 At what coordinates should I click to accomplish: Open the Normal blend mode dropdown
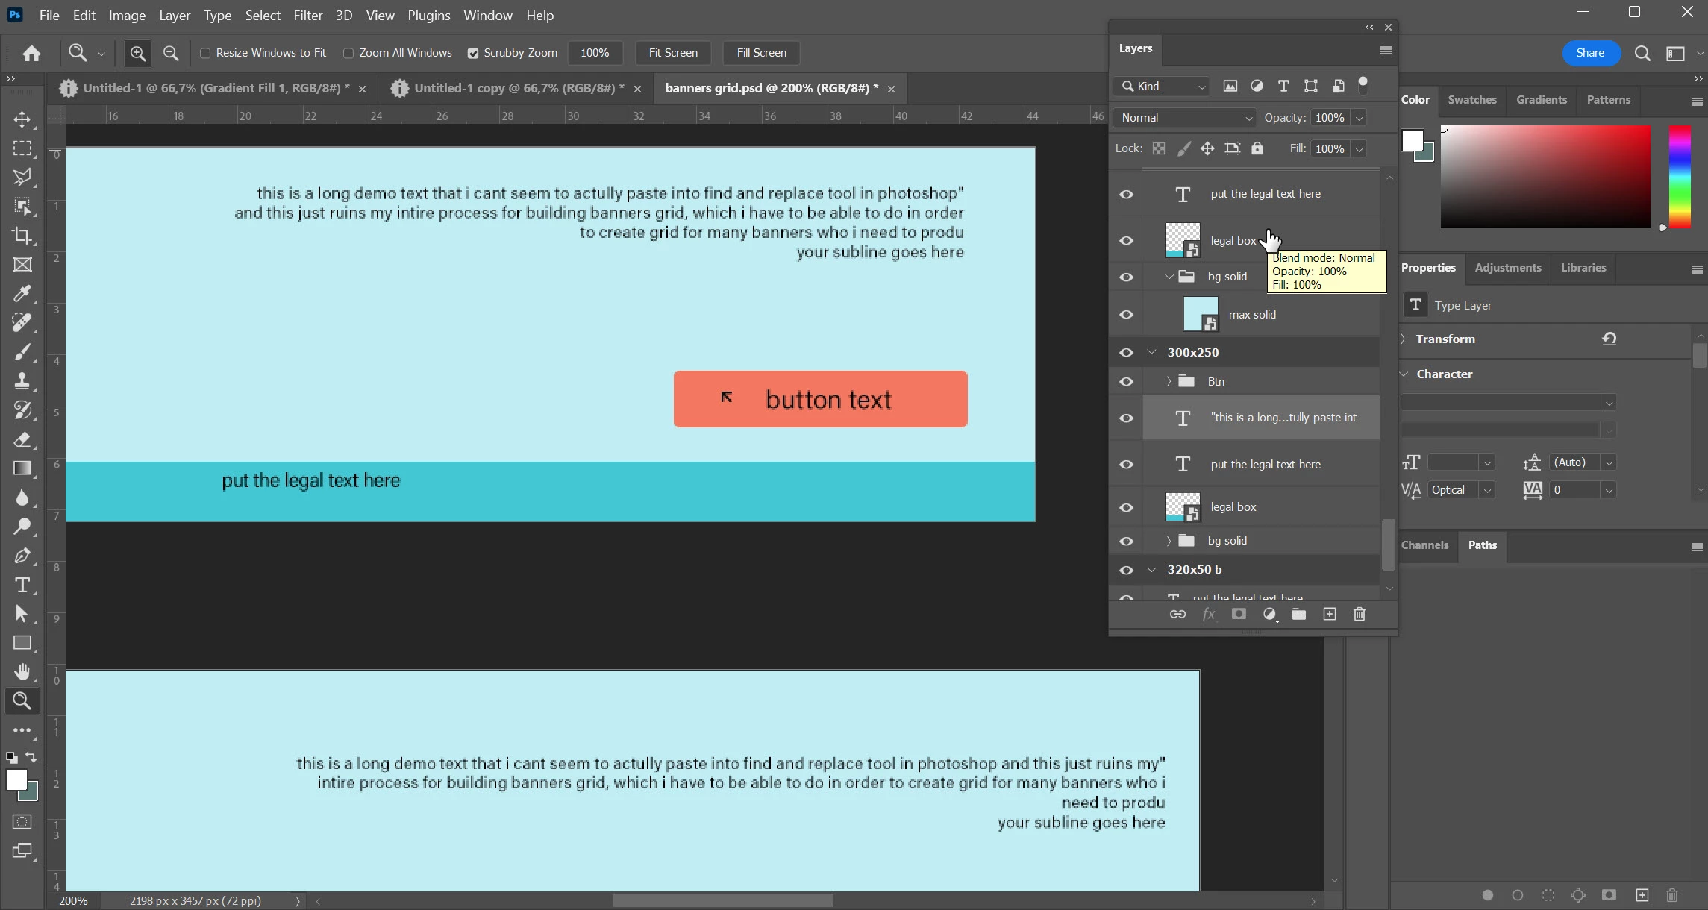tap(1186, 118)
